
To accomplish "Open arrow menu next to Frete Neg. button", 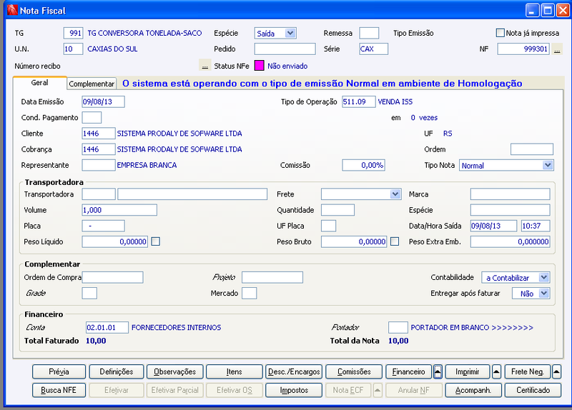I will pos(556,371).
